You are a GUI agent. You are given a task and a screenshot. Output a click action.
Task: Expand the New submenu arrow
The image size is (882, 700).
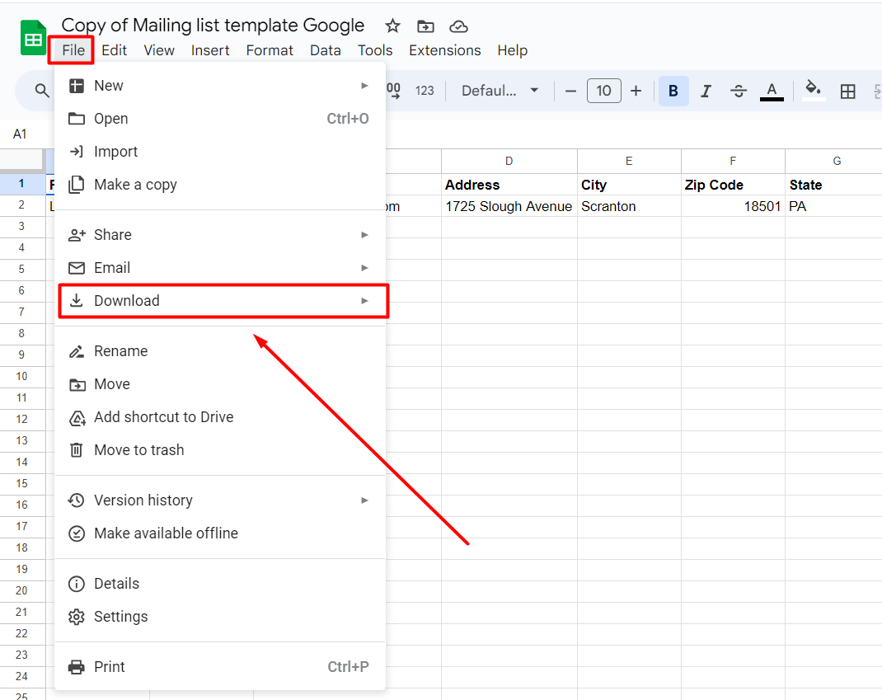[364, 86]
